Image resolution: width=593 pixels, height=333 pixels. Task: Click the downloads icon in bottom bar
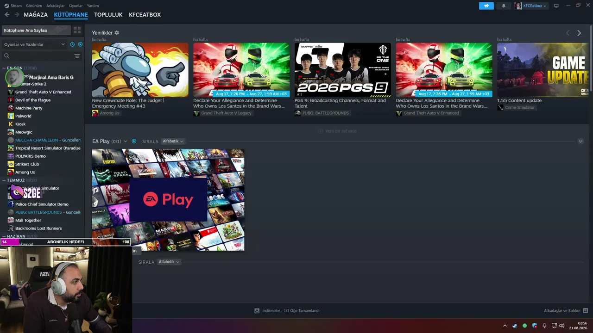click(x=257, y=311)
